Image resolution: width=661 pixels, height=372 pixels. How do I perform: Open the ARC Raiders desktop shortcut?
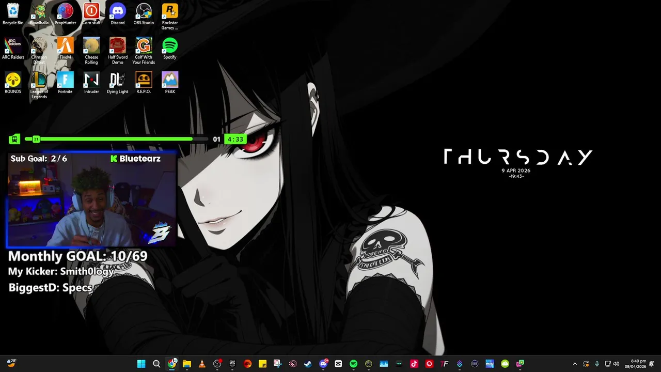13,49
